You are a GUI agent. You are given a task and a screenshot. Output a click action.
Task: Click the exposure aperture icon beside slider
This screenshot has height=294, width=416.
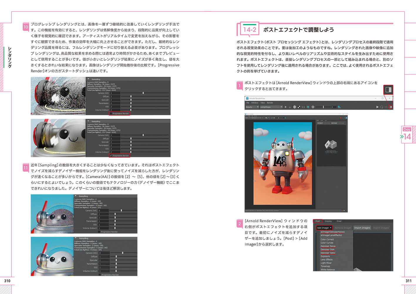(x=313, y=107)
